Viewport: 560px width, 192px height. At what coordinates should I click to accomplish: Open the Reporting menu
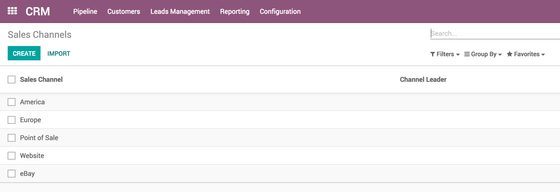pyautogui.click(x=235, y=12)
